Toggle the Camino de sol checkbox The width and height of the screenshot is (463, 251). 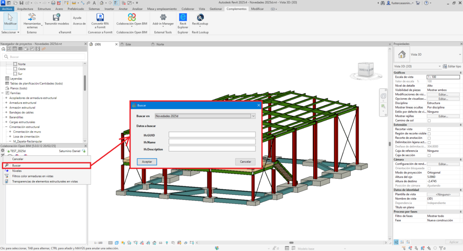tap(429, 121)
